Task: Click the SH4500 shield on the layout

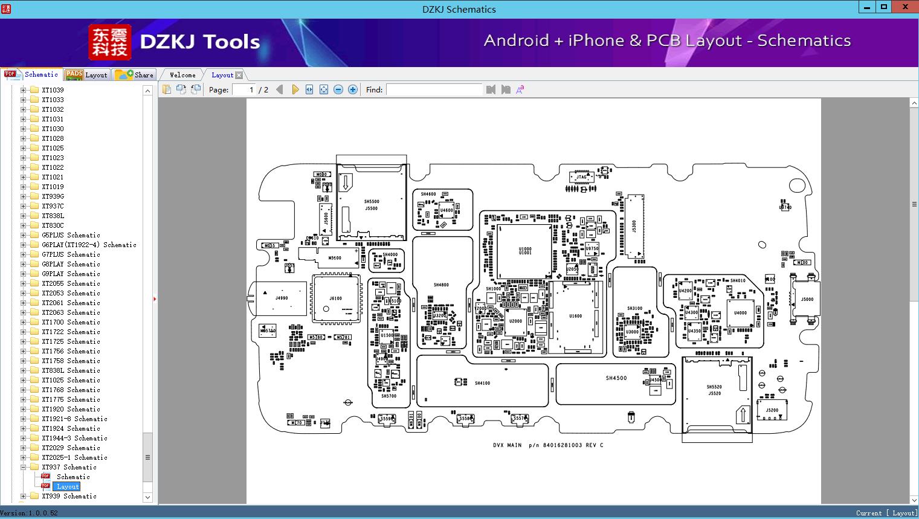Action: click(x=616, y=385)
